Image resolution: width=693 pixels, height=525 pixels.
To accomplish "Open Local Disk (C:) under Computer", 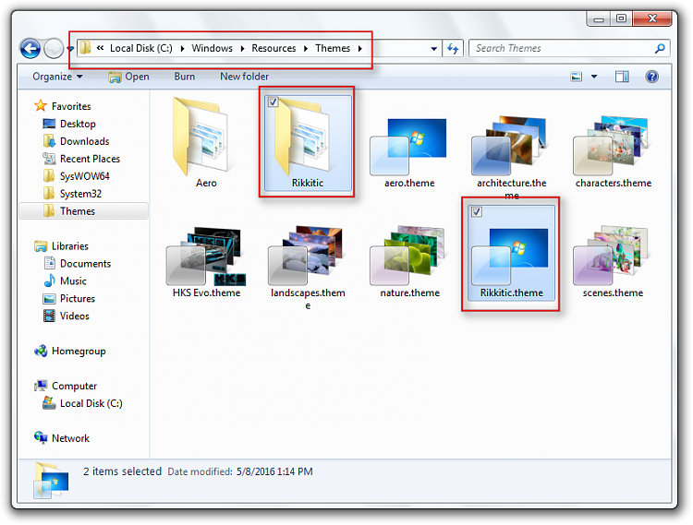I will point(82,403).
